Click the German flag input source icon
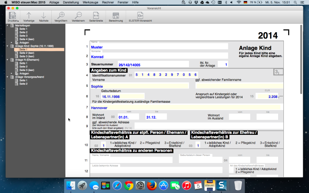Image resolution: width=309 pixels, height=193 pixels. pyautogui.click(x=245, y=2)
